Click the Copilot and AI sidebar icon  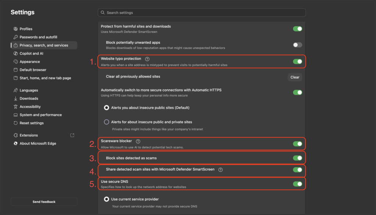click(x=15, y=53)
